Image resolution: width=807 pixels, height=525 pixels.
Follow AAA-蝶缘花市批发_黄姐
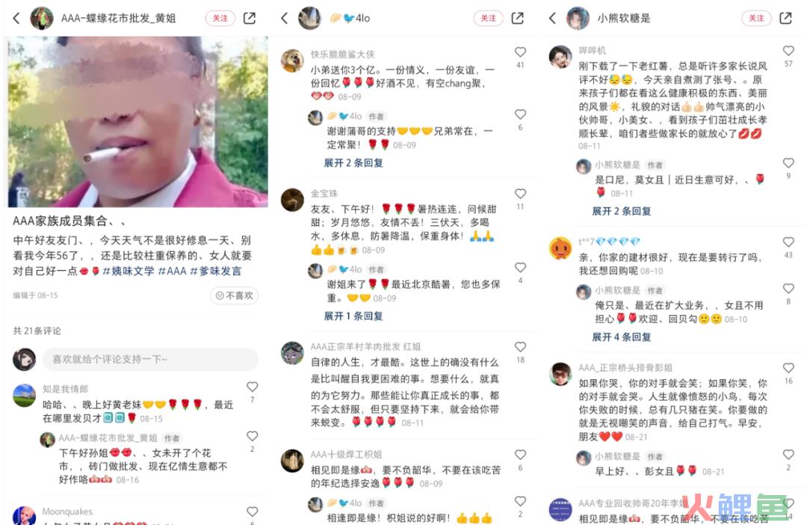tap(220, 18)
